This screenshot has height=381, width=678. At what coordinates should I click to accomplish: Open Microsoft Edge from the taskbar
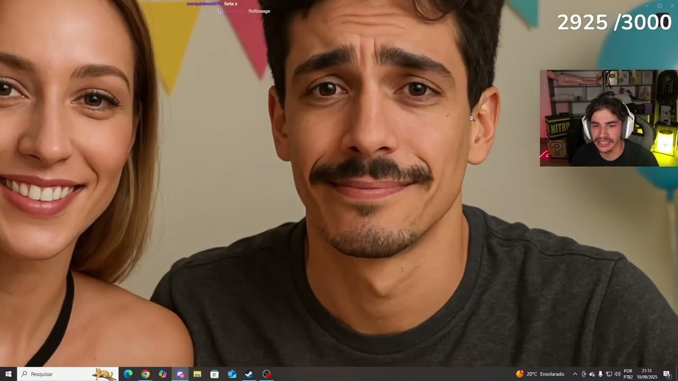coord(128,374)
